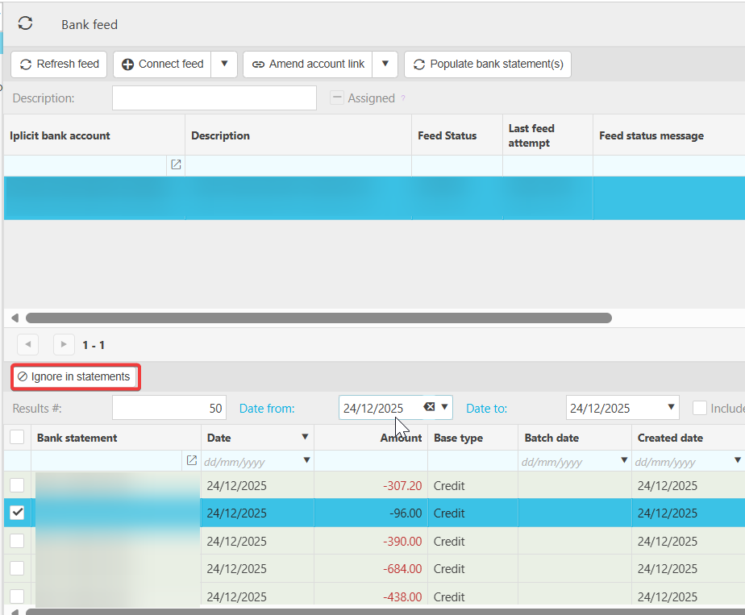This screenshot has width=745, height=615.
Task: Go to previous page in pager
Action: pyautogui.click(x=28, y=344)
